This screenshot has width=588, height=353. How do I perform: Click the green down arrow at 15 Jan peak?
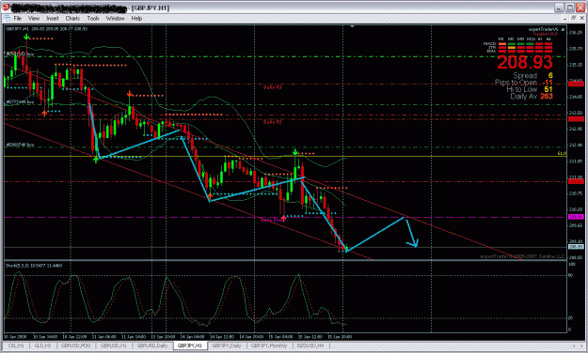pyautogui.click(x=295, y=152)
